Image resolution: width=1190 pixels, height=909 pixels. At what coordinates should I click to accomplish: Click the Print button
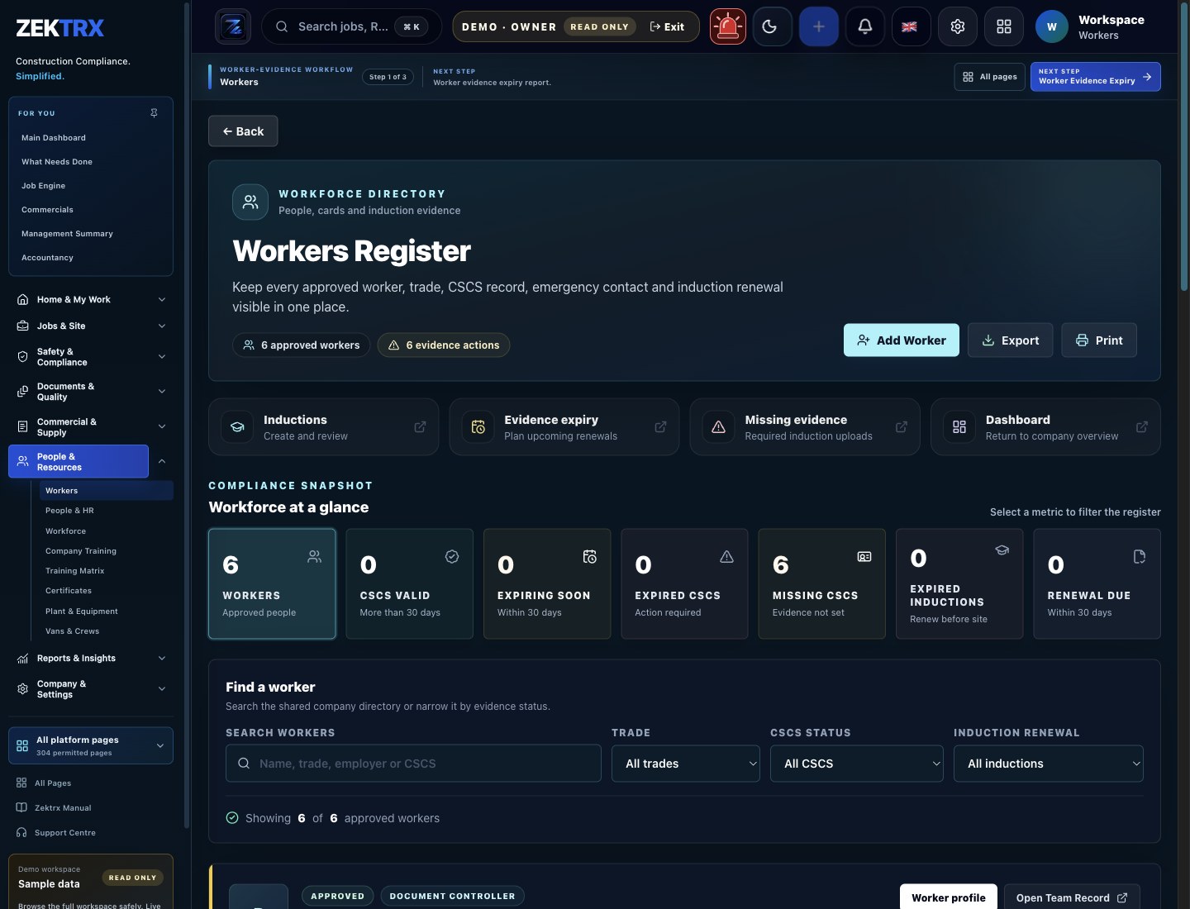click(x=1099, y=340)
